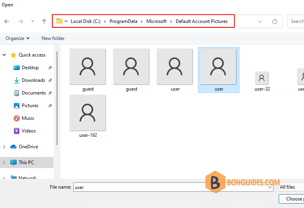Click the pin icon beside Downloads
Image resolution: width=304 pixels, height=208 pixels.
[x=50, y=80]
